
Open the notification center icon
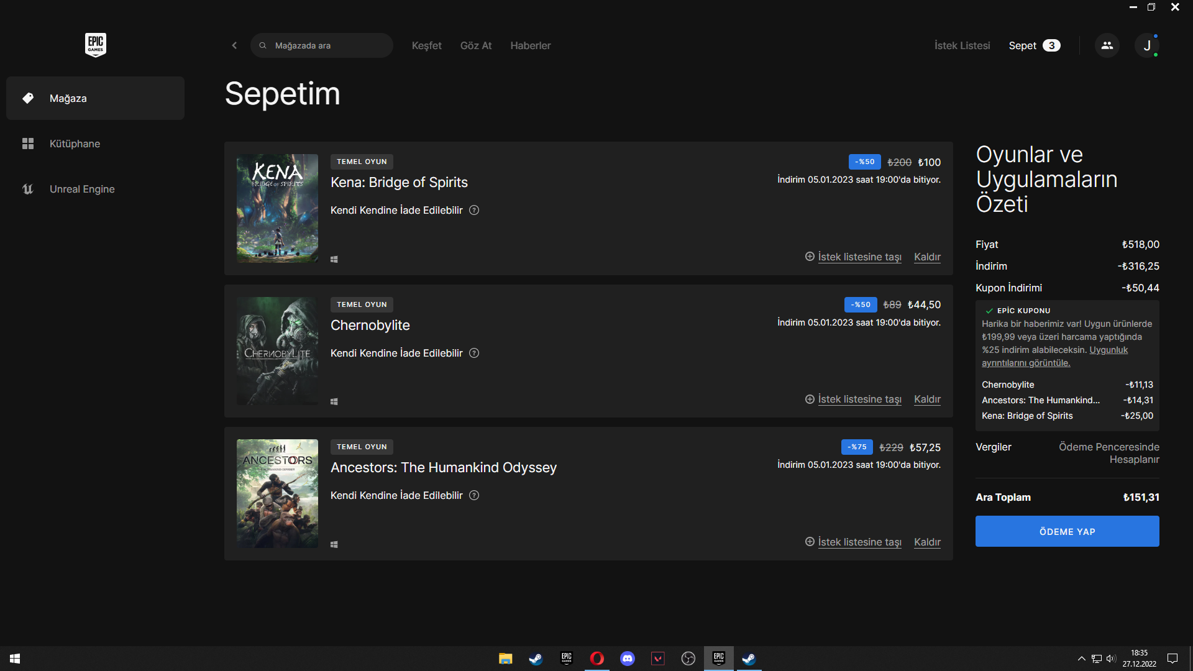[1172, 659]
